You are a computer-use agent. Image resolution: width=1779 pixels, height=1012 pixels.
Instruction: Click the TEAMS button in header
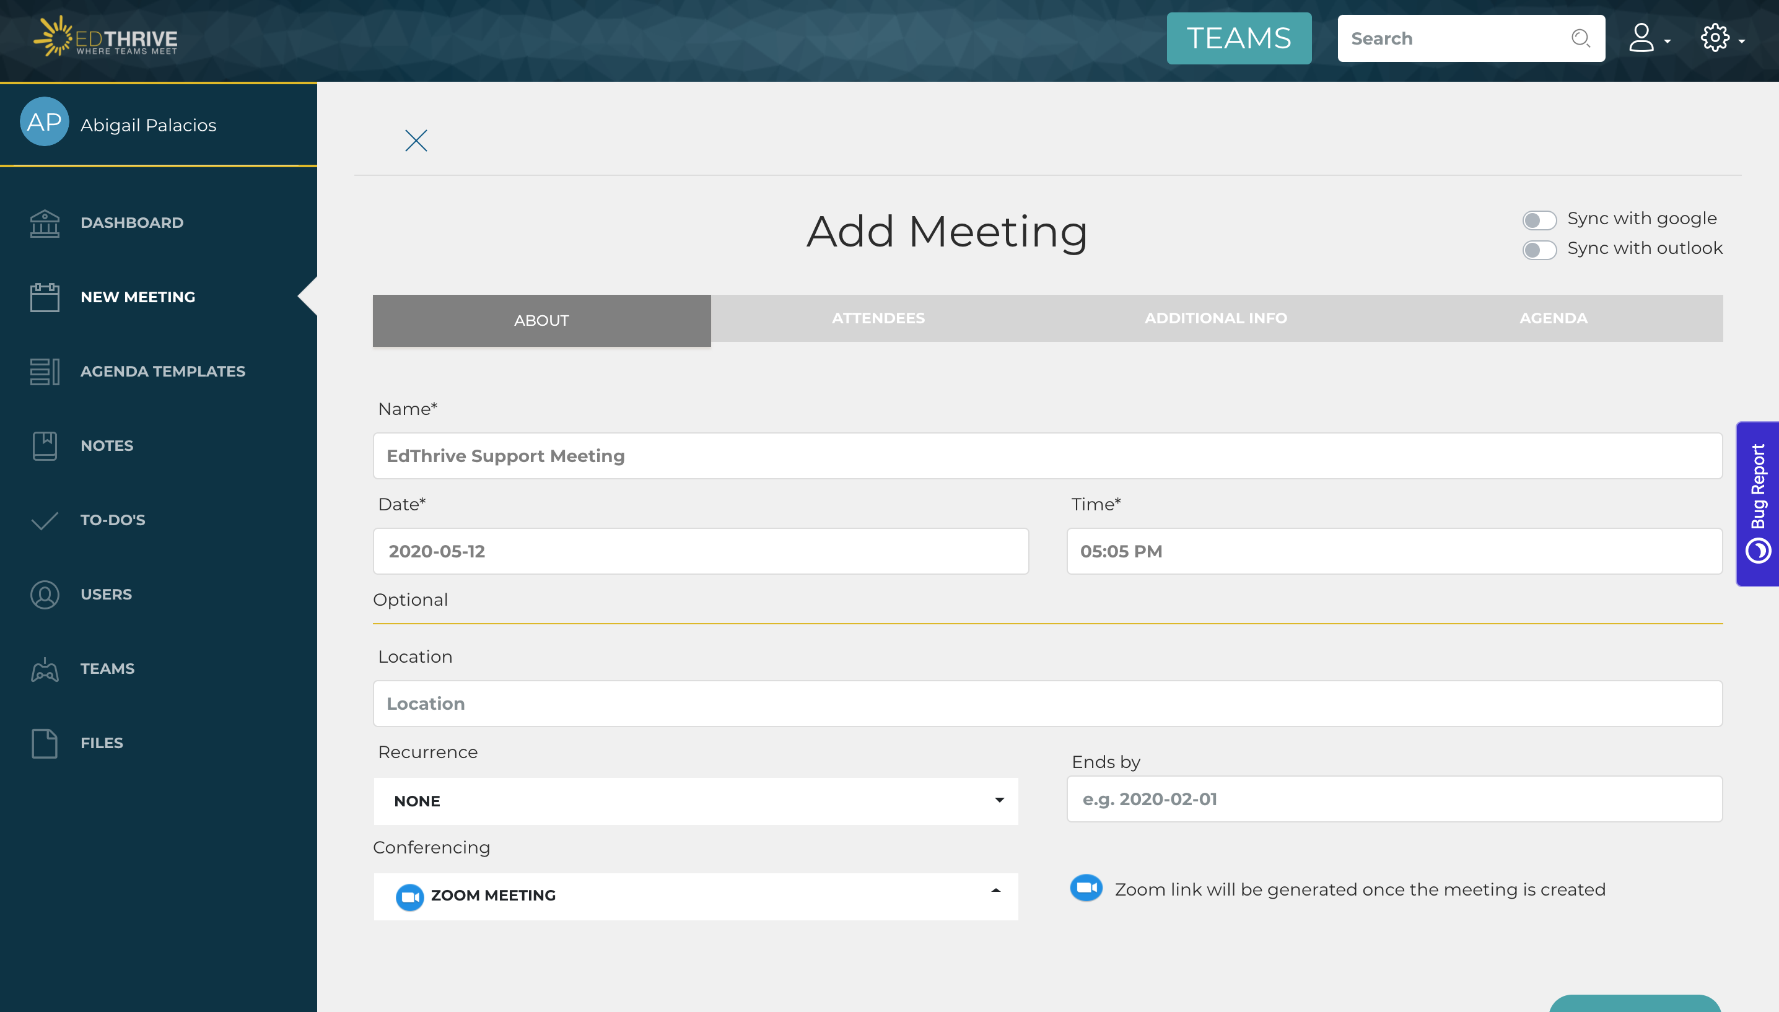pos(1238,38)
